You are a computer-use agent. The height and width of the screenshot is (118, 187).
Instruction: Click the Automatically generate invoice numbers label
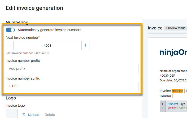49,30
